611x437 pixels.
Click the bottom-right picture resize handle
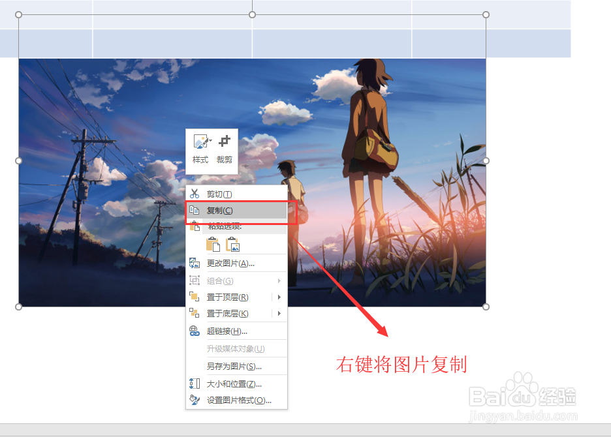[486, 307]
